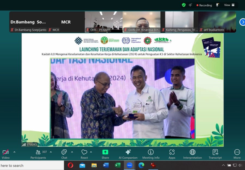Start video using the Video camera icon
The image size is (245, 170).
point(6,152)
